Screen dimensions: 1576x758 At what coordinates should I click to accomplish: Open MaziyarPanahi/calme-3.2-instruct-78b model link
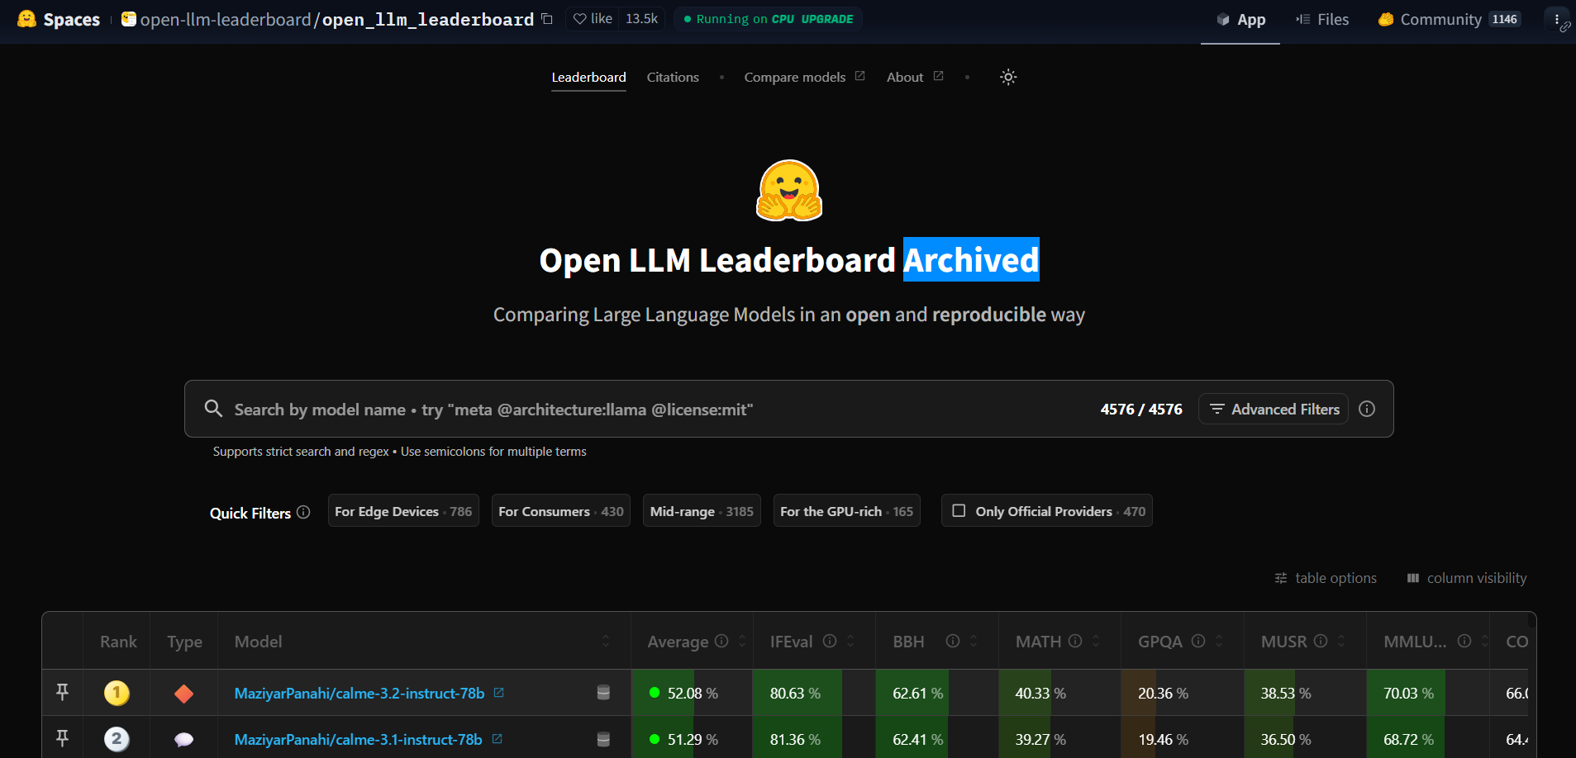pyautogui.click(x=359, y=694)
